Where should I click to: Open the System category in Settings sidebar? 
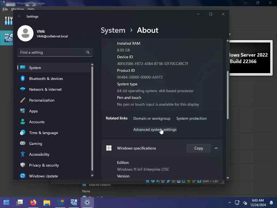point(54,68)
